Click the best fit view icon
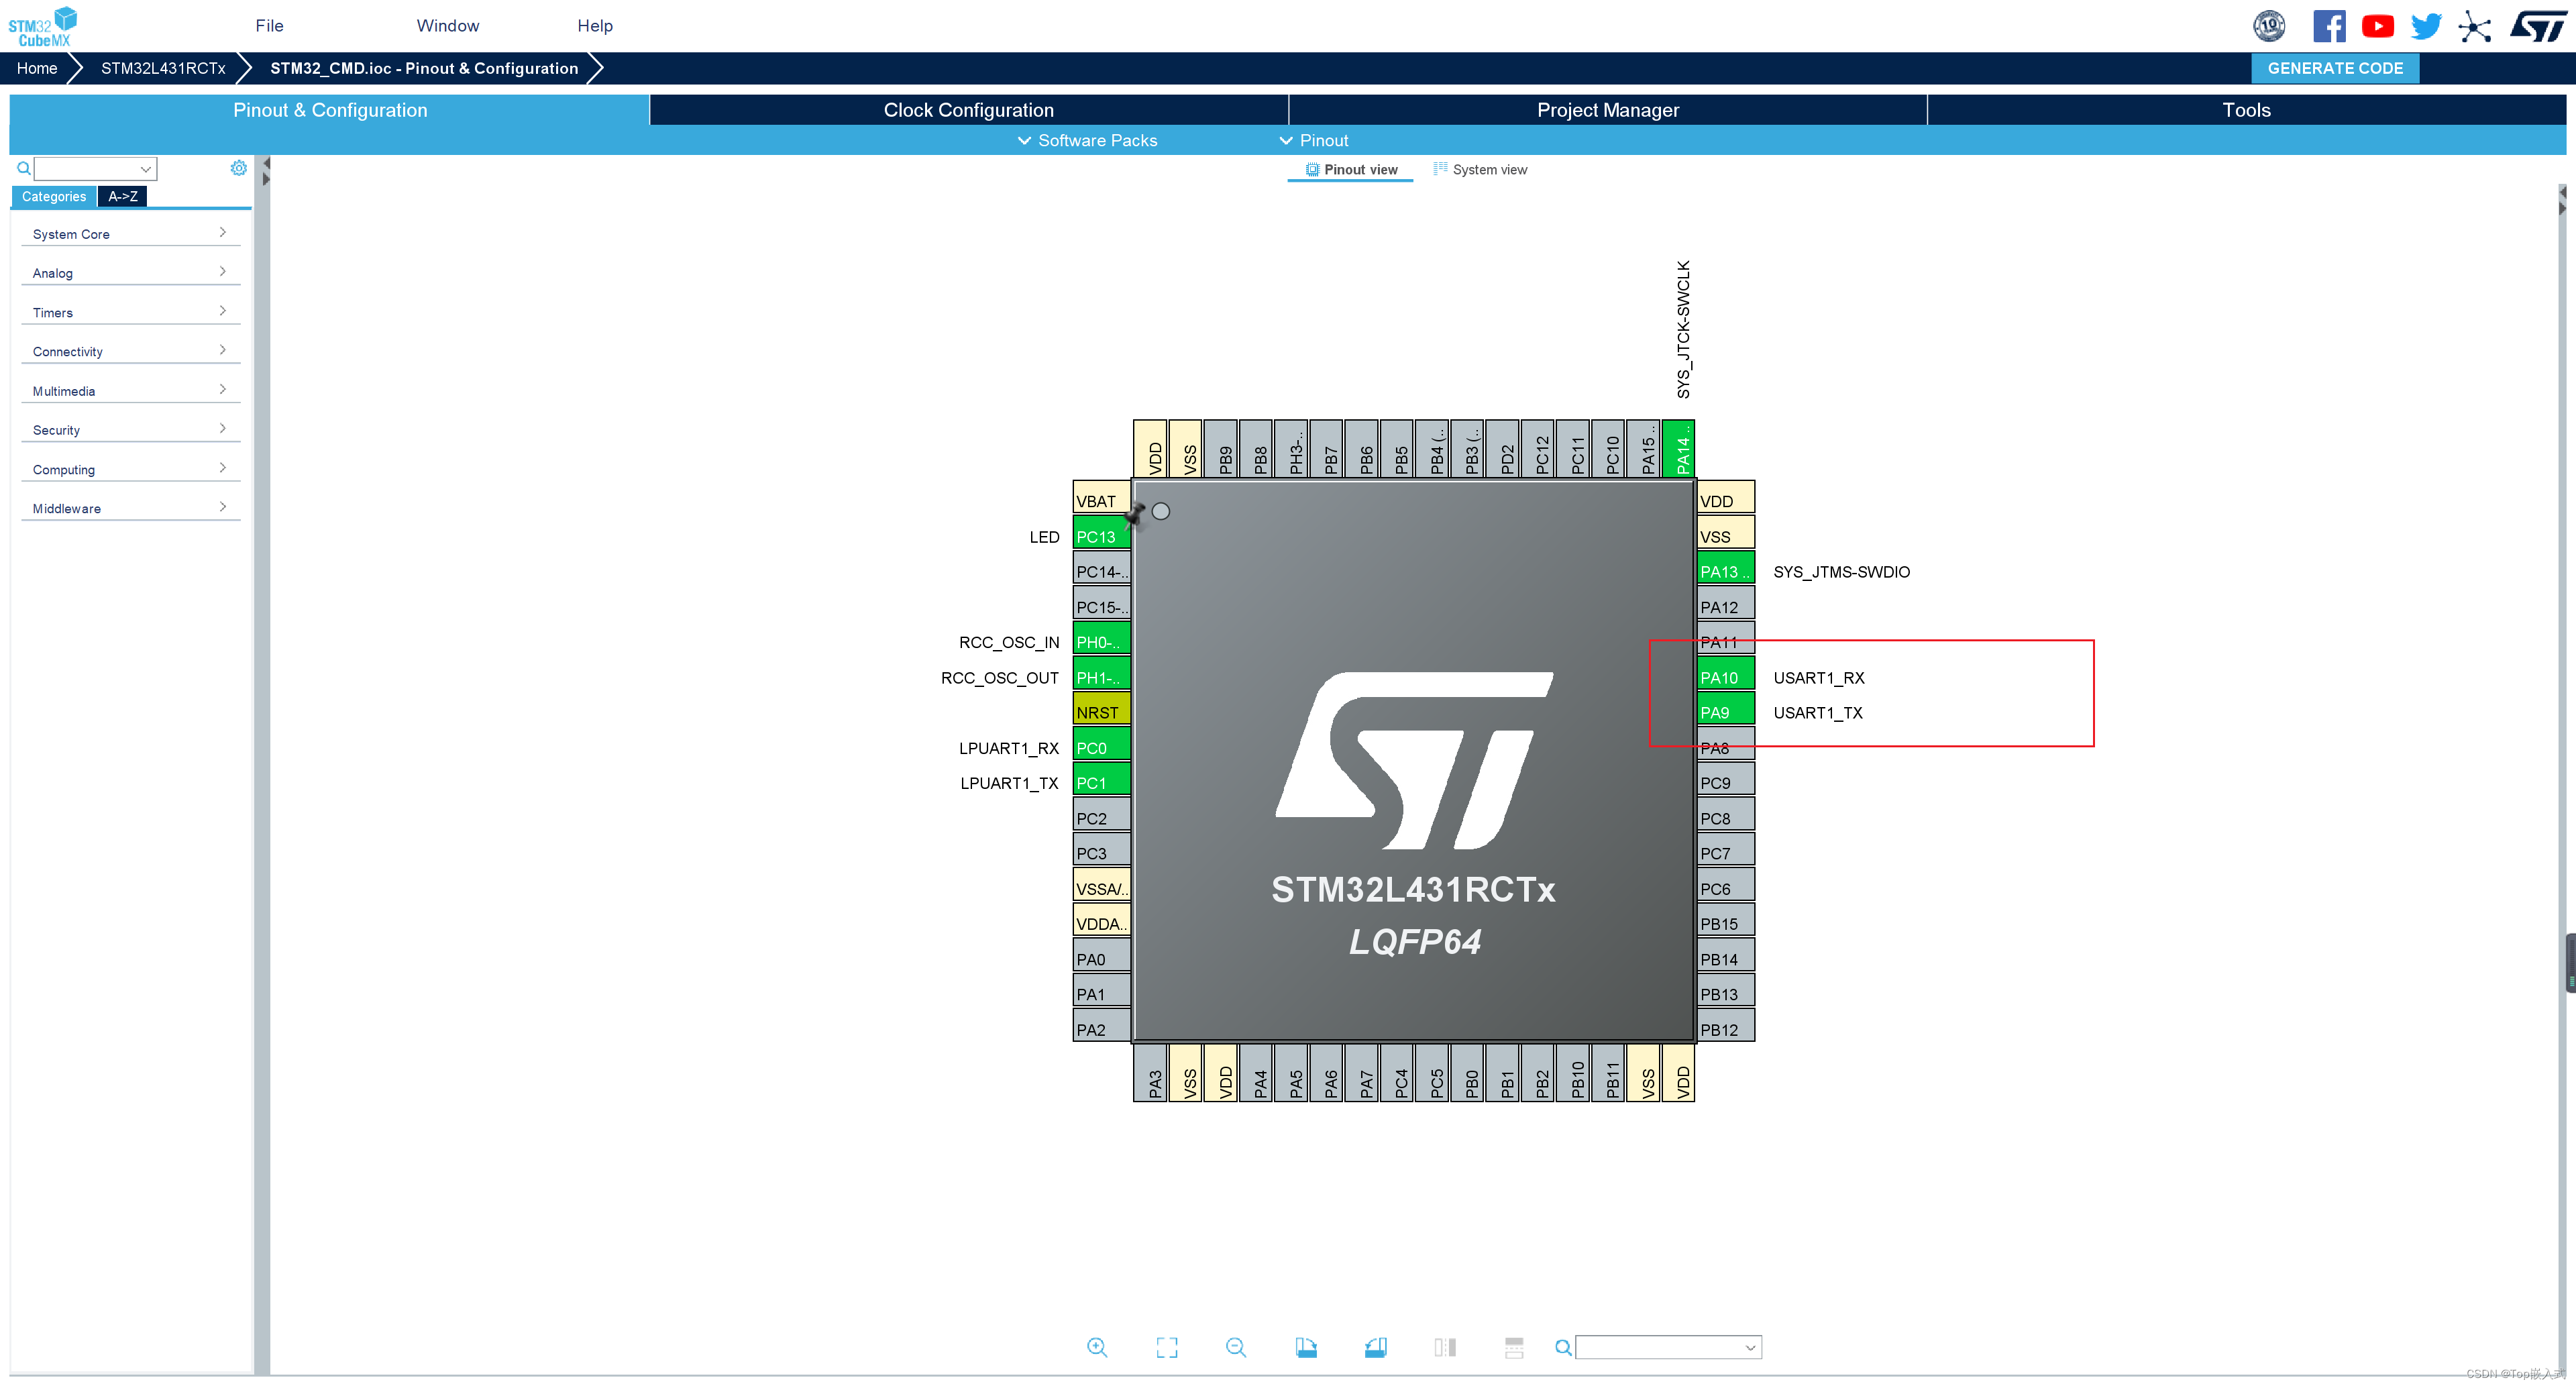The width and height of the screenshot is (2576, 1386). click(x=1166, y=1347)
